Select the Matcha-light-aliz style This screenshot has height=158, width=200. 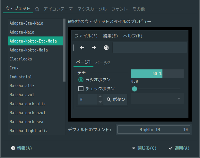click(36, 130)
